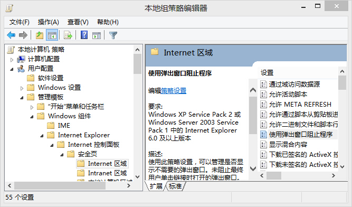This screenshot has width=352, height=207.
Task: Click policy icon beside 允许活动脚本
Action: tap(263, 95)
